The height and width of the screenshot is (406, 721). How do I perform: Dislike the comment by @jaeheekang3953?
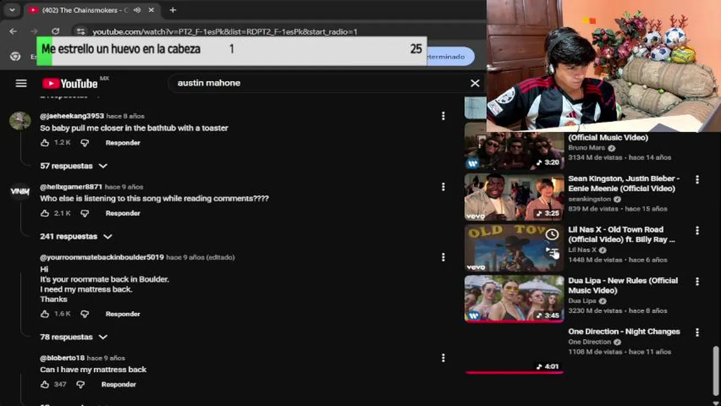pyautogui.click(x=85, y=143)
